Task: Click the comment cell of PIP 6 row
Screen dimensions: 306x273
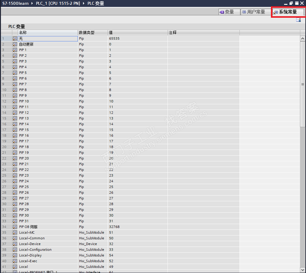Action: pos(204,78)
